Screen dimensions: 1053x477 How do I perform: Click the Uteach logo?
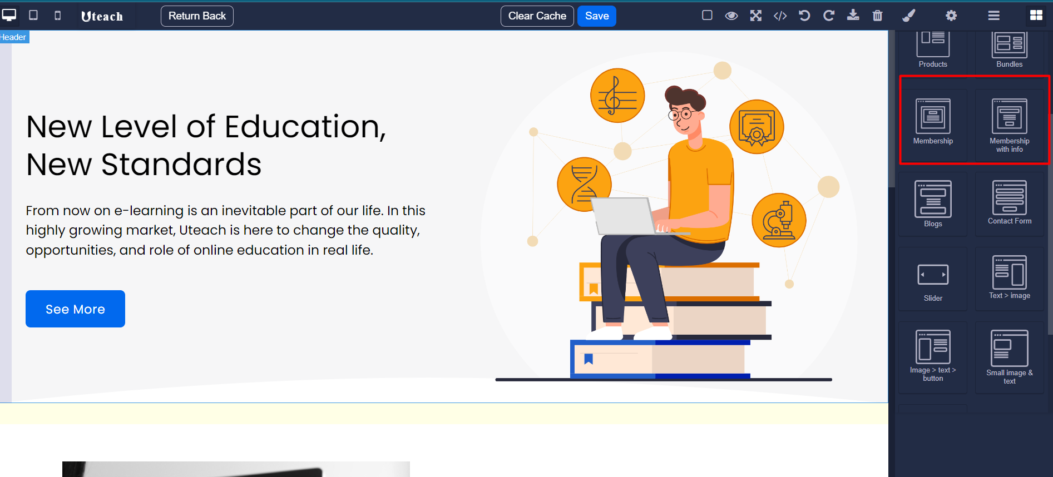click(x=102, y=16)
